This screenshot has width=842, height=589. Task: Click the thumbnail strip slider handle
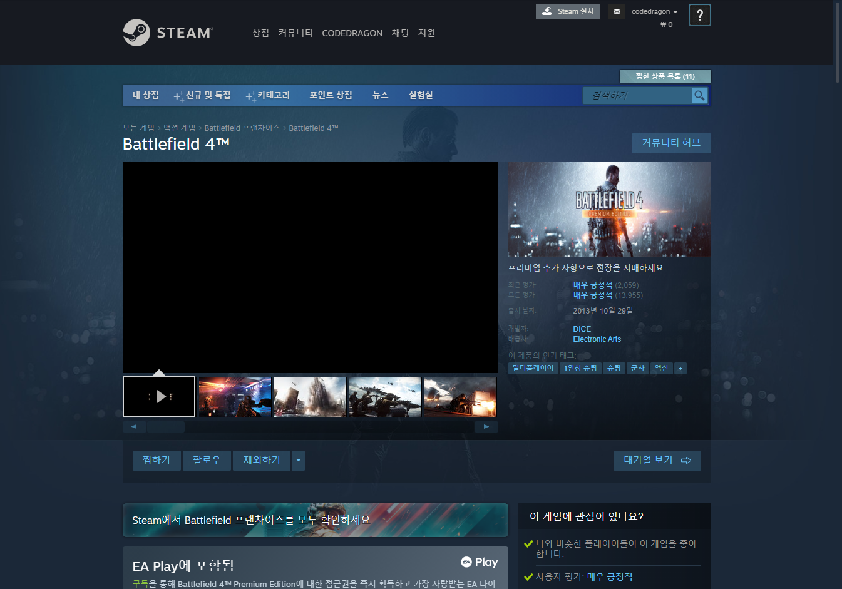pos(166,427)
